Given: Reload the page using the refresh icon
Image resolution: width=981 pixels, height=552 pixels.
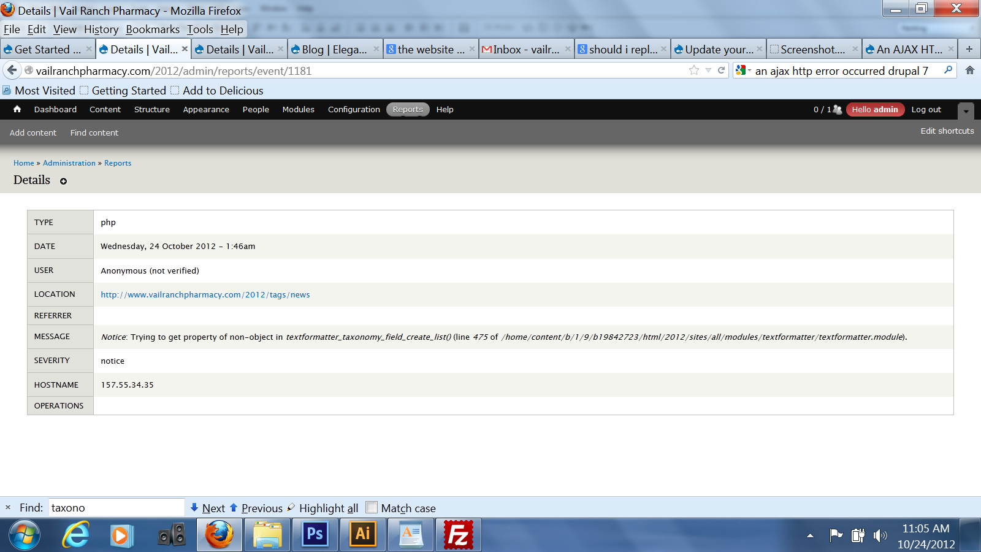Looking at the screenshot, I should pos(722,71).
